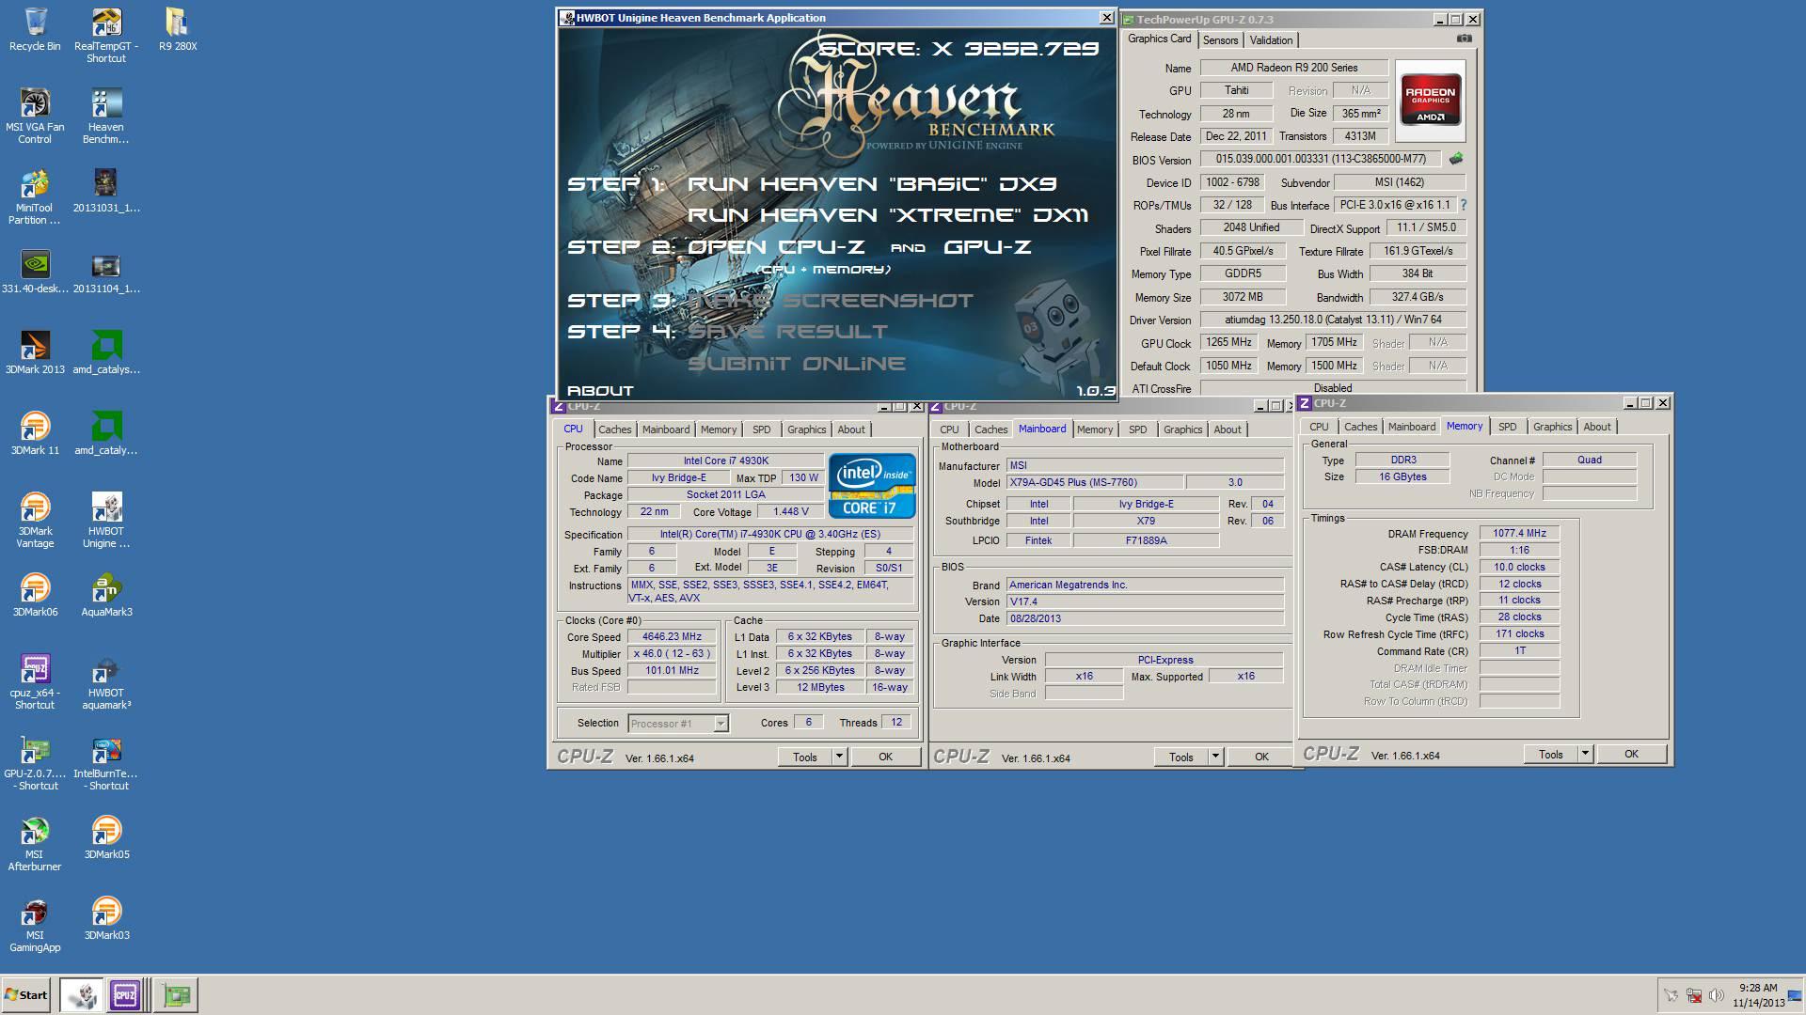Screen dimensions: 1806x1015
Task: Click the GPU-Z BIOS save chip icon
Action: (x=1456, y=159)
